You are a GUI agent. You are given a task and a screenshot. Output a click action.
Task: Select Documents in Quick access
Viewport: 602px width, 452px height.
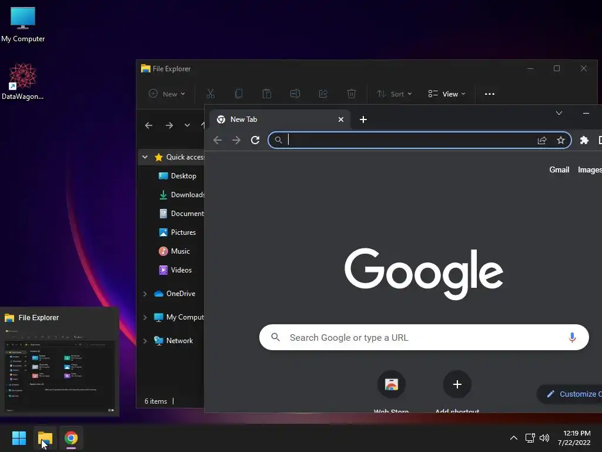[181, 213]
